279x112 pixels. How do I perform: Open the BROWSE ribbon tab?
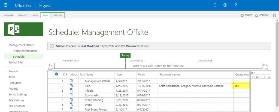click(9, 15)
